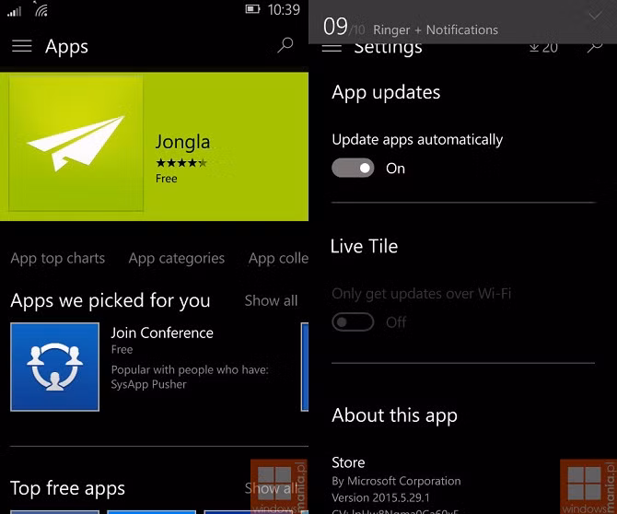Image resolution: width=617 pixels, height=514 pixels.
Task: Switch to App categories tab
Action: click(177, 259)
